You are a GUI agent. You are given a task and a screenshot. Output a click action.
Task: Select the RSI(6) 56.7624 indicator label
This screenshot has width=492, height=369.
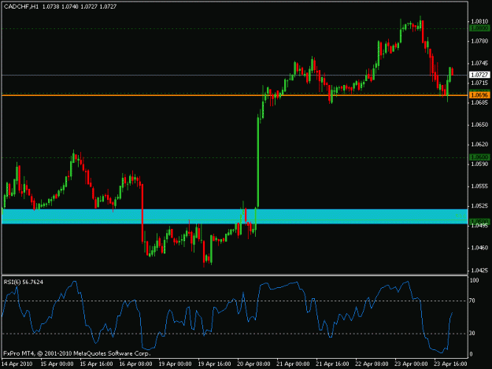(x=24, y=282)
